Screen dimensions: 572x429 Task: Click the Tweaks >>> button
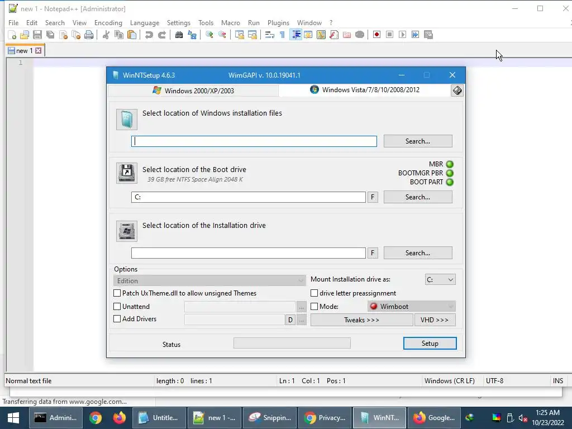pyautogui.click(x=361, y=320)
